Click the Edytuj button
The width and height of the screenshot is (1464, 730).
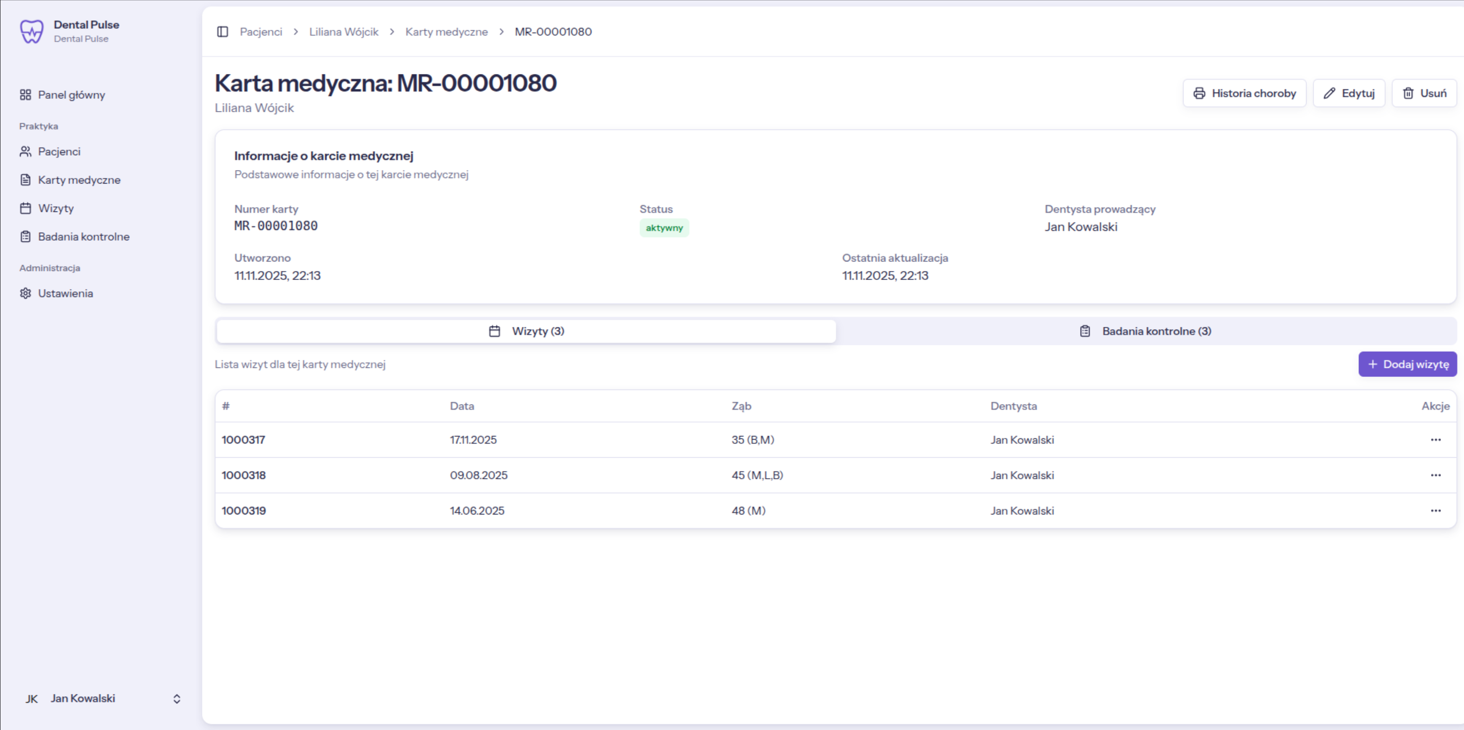click(1349, 93)
